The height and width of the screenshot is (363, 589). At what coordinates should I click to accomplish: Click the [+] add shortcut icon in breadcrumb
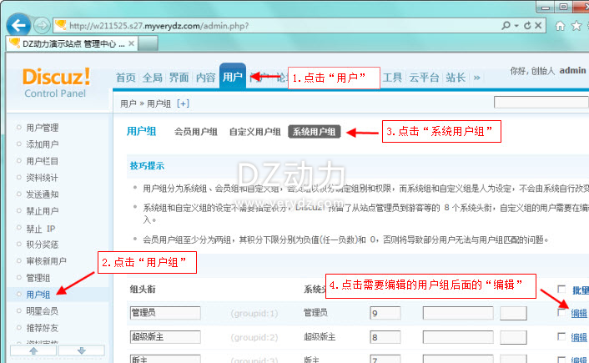point(184,103)
